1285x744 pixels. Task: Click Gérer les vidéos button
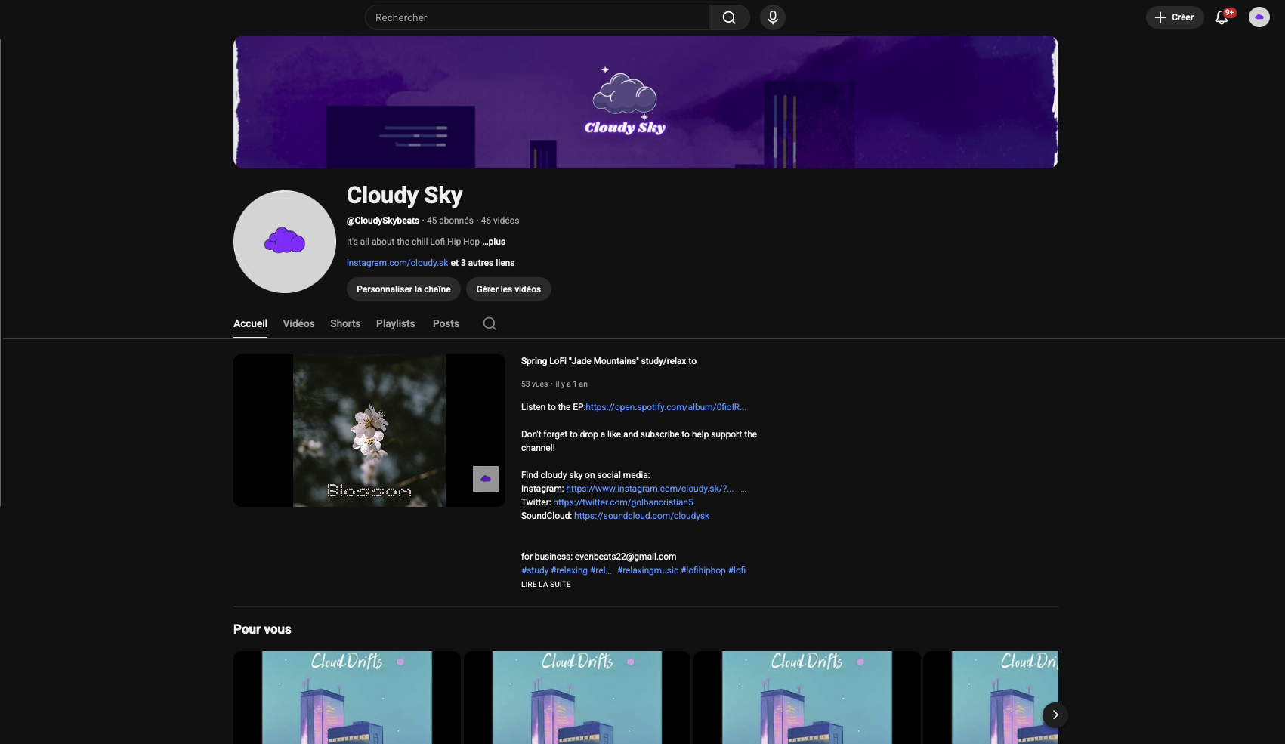pyautogui.click(x=508, y=289)
